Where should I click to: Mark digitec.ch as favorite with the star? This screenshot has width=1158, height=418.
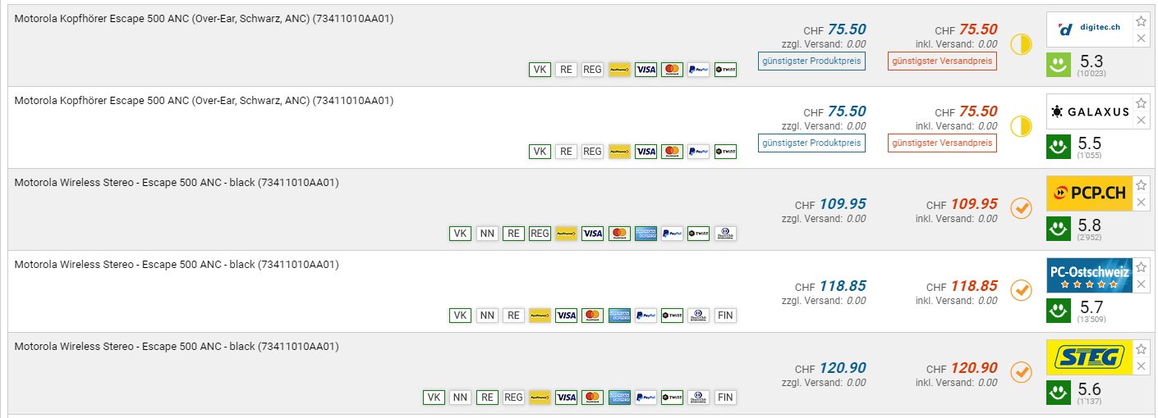pyautogui.click(x=1141, y=21)
